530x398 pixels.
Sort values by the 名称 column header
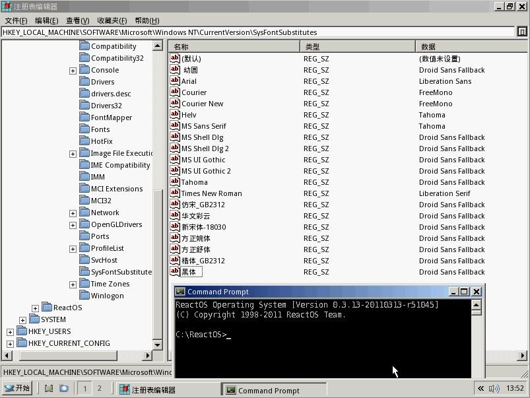[x=234, y=46]
